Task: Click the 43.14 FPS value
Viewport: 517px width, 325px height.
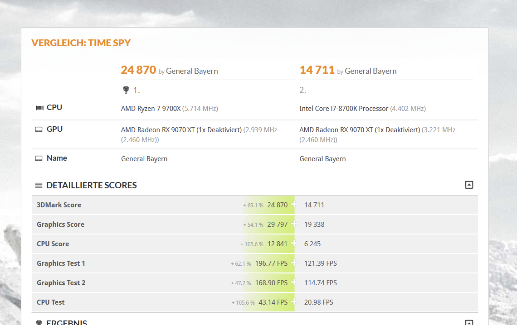Action: (273, 302)
